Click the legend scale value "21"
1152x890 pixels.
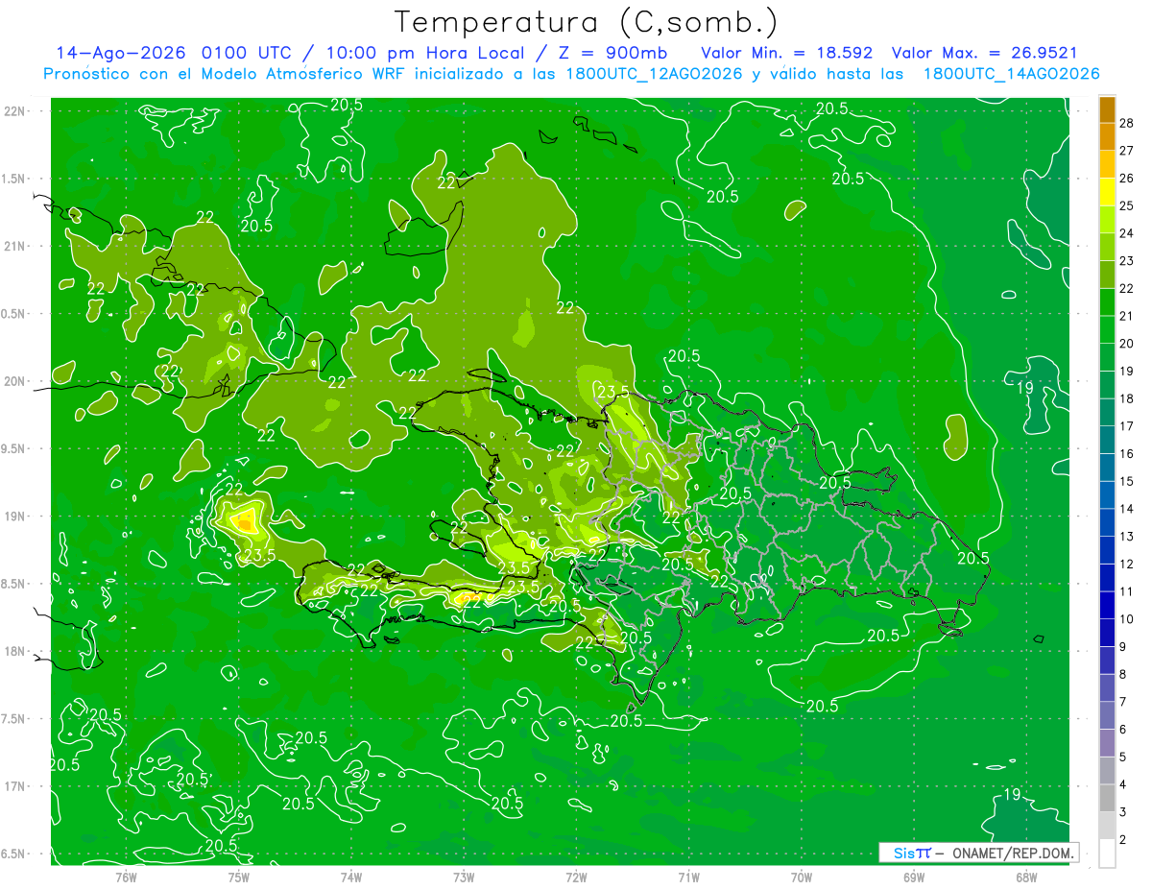click(1126, 316)
